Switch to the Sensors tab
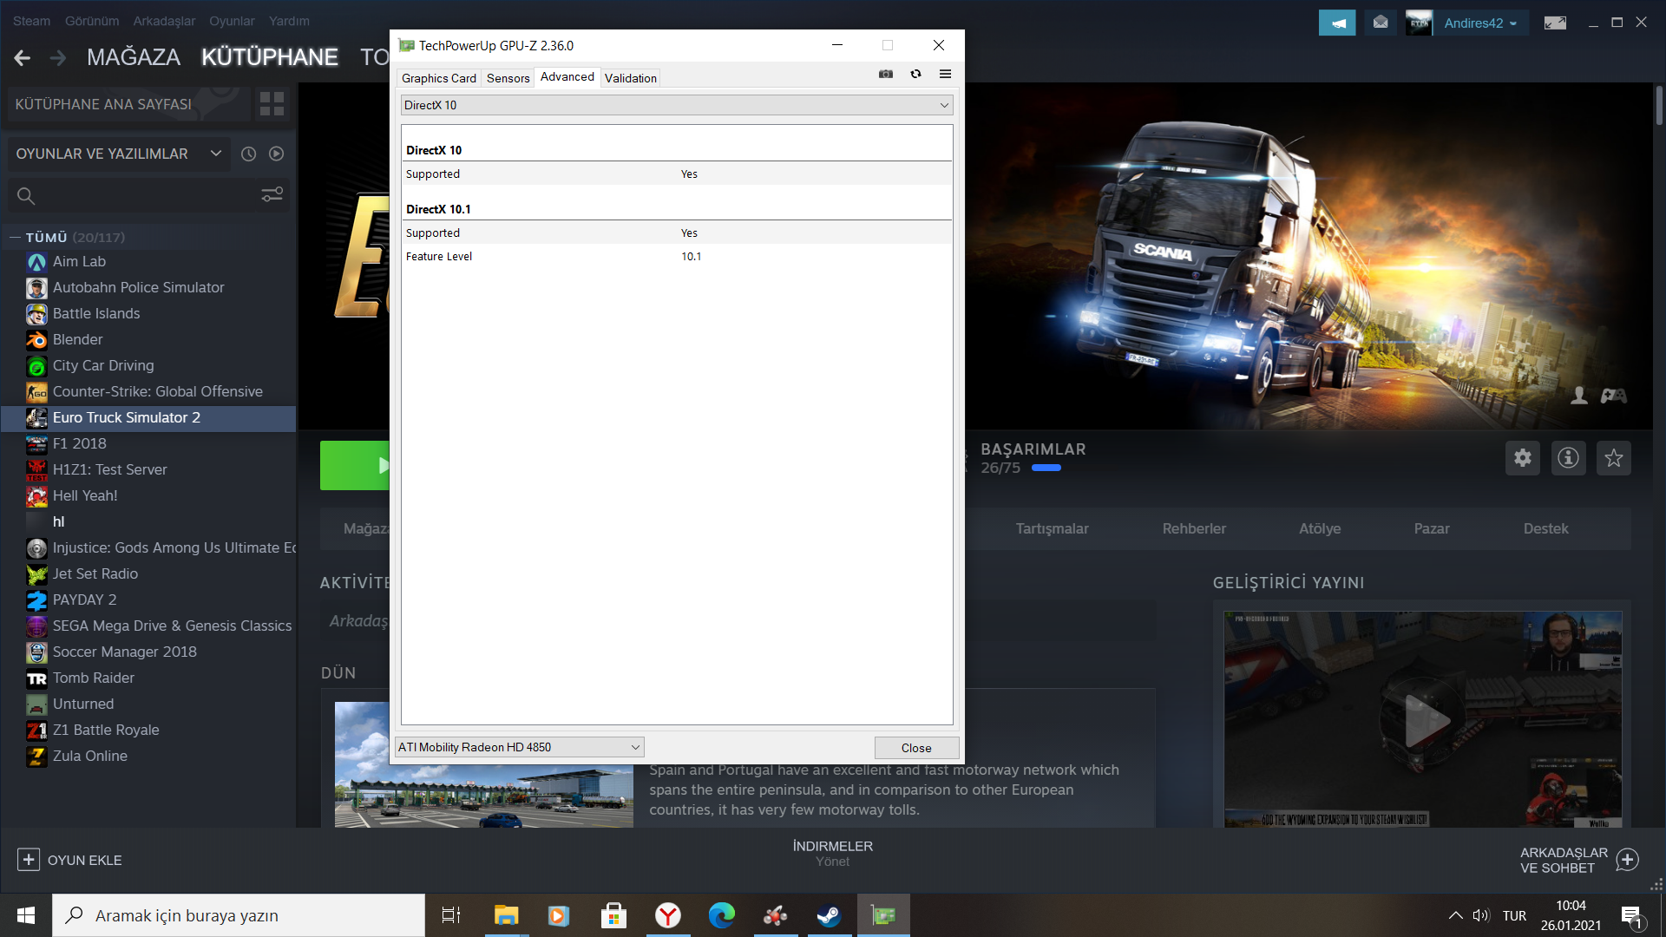The width and height of the screenshot is (1666, 937). (508, 78)
